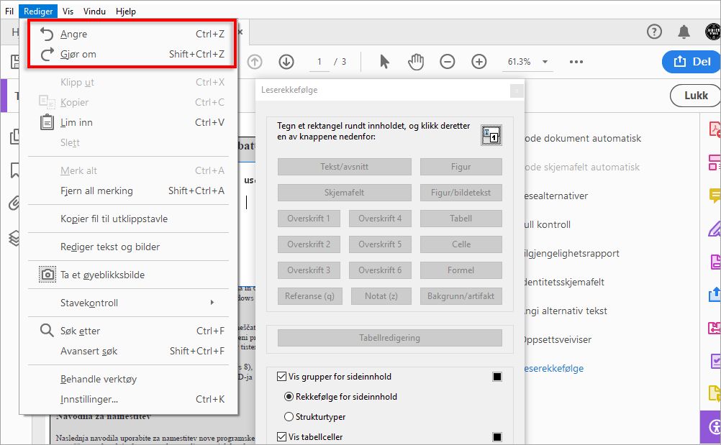Zoom out with the minus icon
The image size is (721, 445).
(448, 62)
